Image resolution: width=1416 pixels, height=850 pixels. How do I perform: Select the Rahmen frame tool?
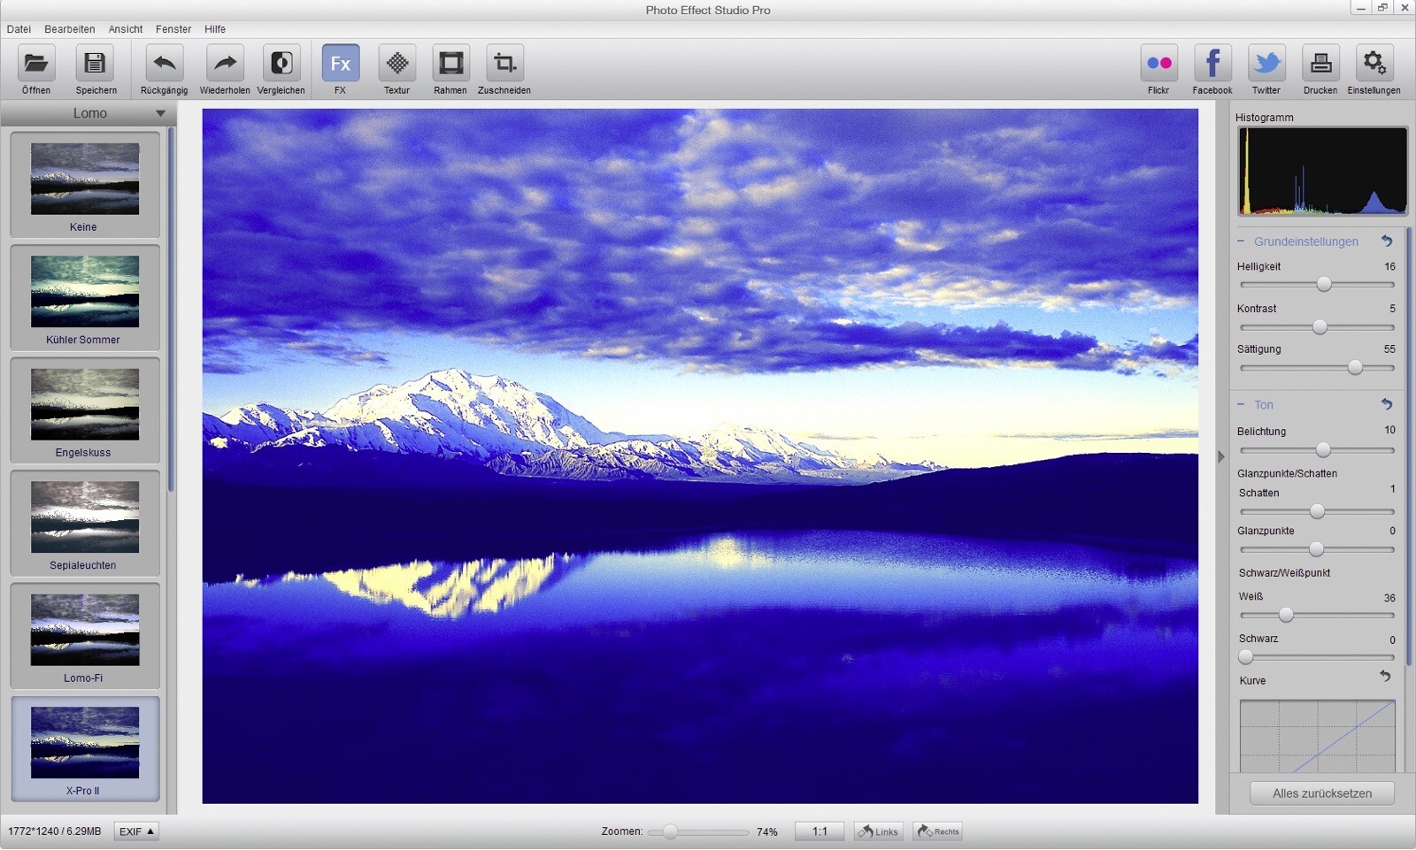450,64
